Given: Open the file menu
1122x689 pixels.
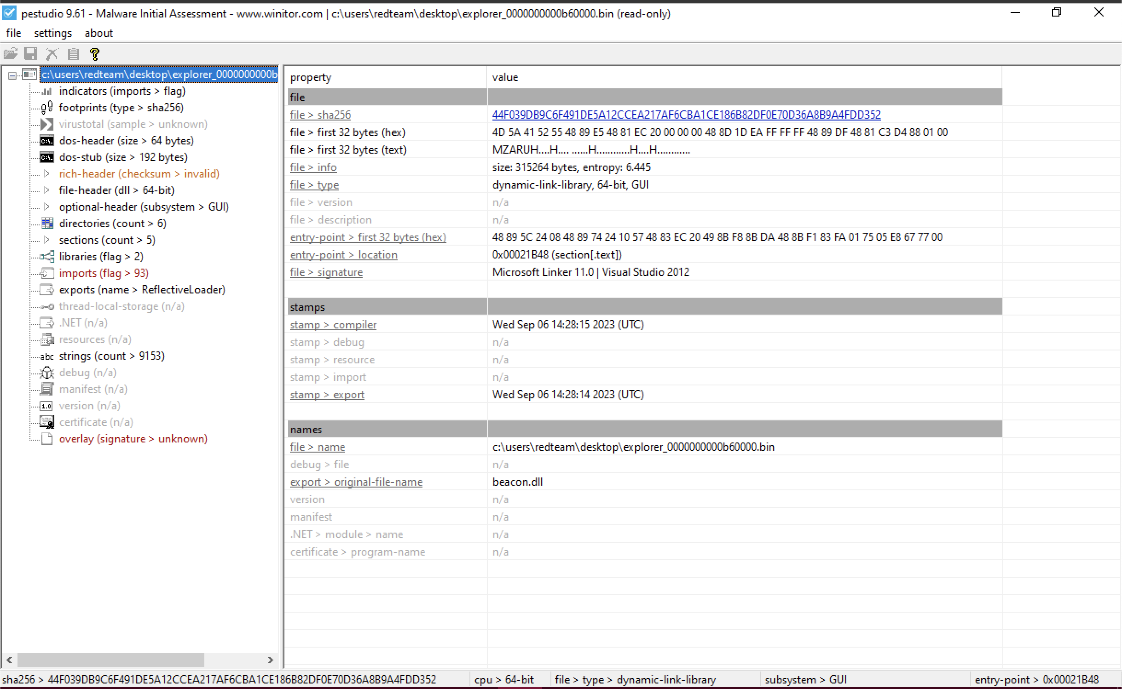Looking at the screenshot, I should coord(14,33).
